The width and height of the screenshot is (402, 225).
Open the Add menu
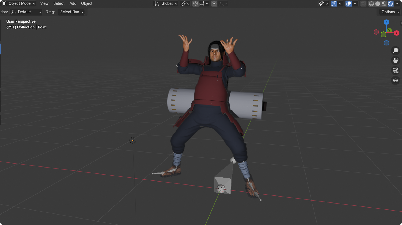click(x=73, y=3)
